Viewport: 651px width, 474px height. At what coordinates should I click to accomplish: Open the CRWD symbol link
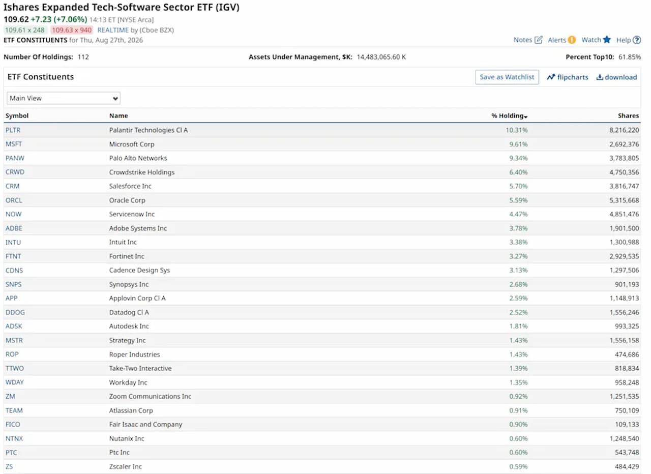15,172
